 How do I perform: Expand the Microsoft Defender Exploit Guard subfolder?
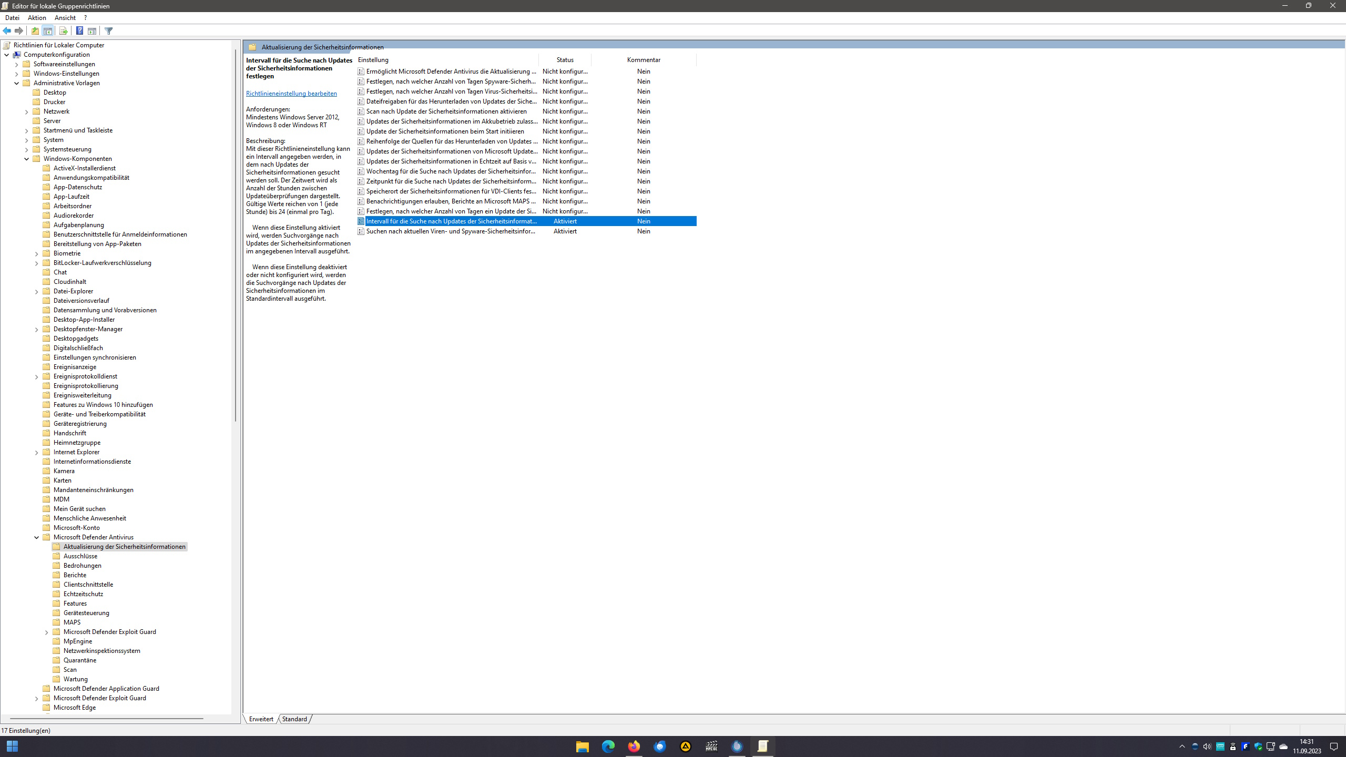(47, 632)
